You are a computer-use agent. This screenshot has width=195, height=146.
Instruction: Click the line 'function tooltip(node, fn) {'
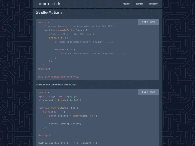pos(58,108)
